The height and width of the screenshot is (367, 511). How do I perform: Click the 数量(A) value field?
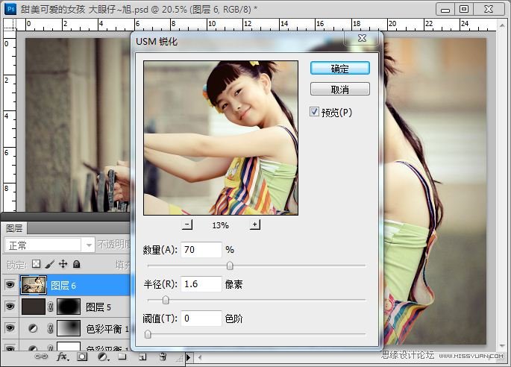(201, 250)
